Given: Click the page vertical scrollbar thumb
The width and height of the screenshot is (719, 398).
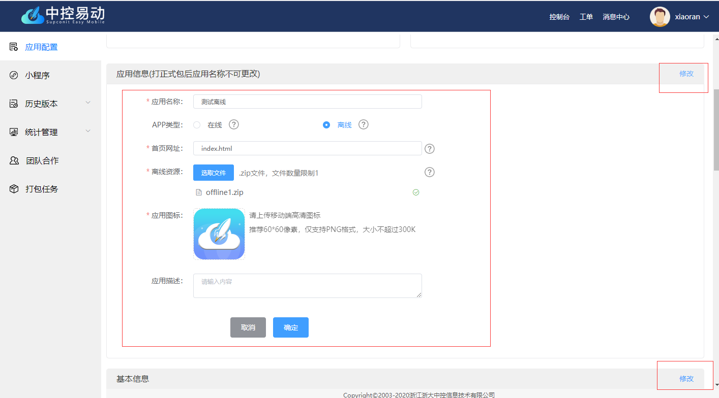Looking at the screenshot, I should coord(716,129).
